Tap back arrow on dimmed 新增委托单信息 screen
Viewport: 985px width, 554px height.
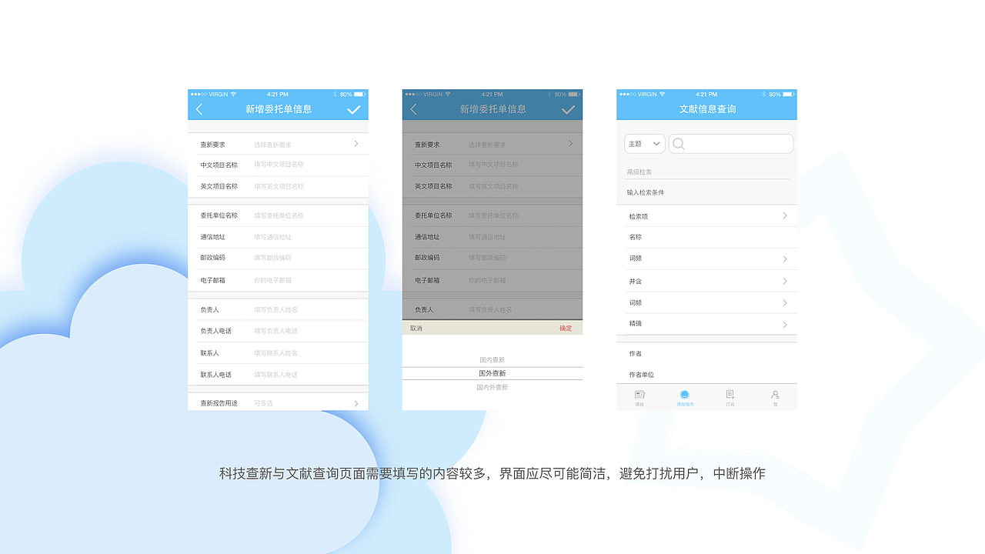[413, 109]
